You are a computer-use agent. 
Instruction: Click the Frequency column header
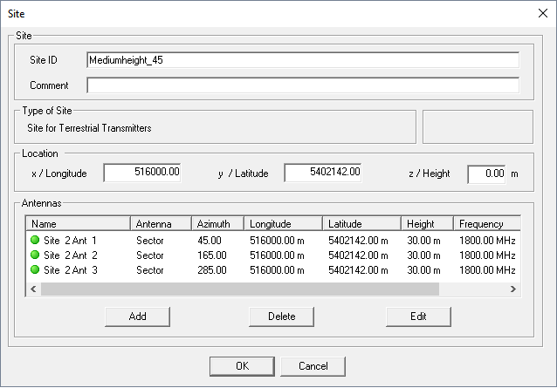pos(486,224)
